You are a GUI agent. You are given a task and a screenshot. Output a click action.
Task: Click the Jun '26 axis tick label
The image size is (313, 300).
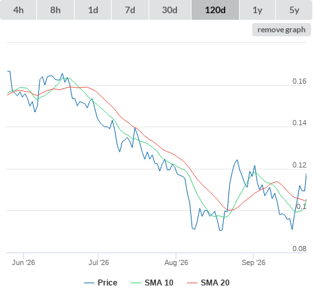23,262
